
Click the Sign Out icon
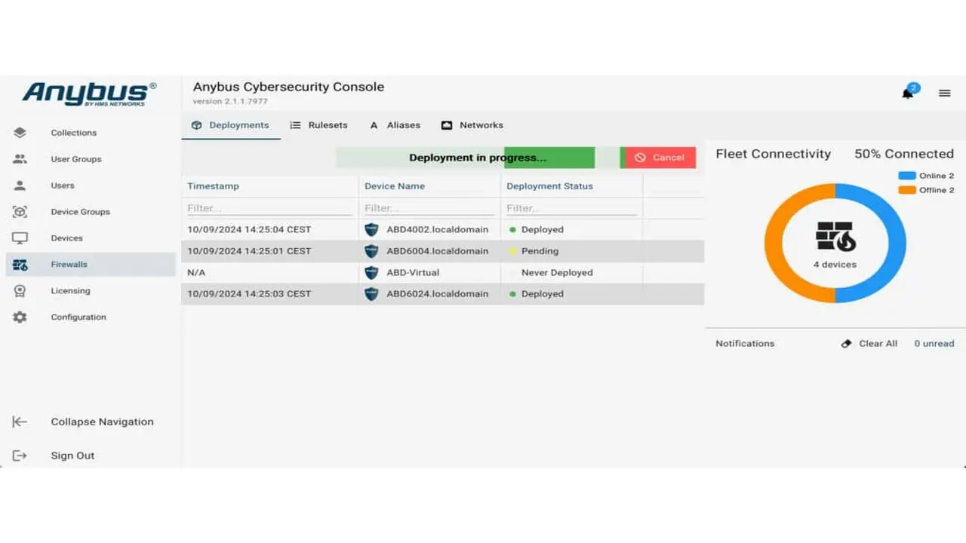[x=20, y=456]
